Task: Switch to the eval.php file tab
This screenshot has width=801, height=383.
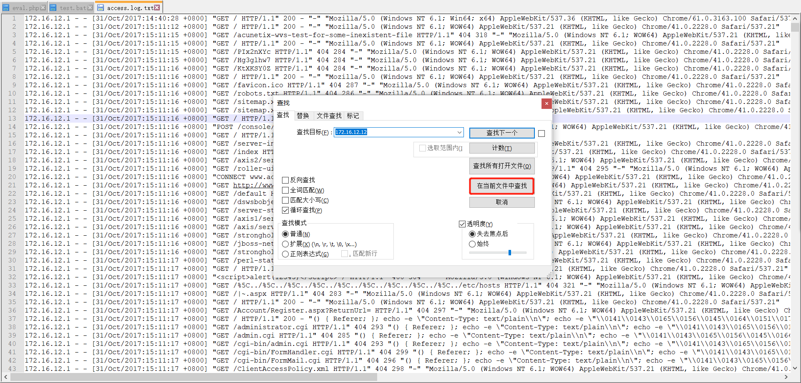Action: coord(25,8)
